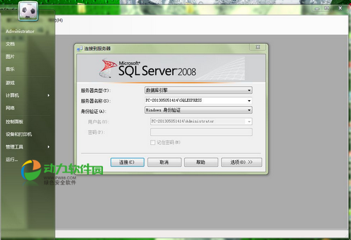Open 计算机 computer in Start menu
351x240 pixels.
click(x=12, y=95)
